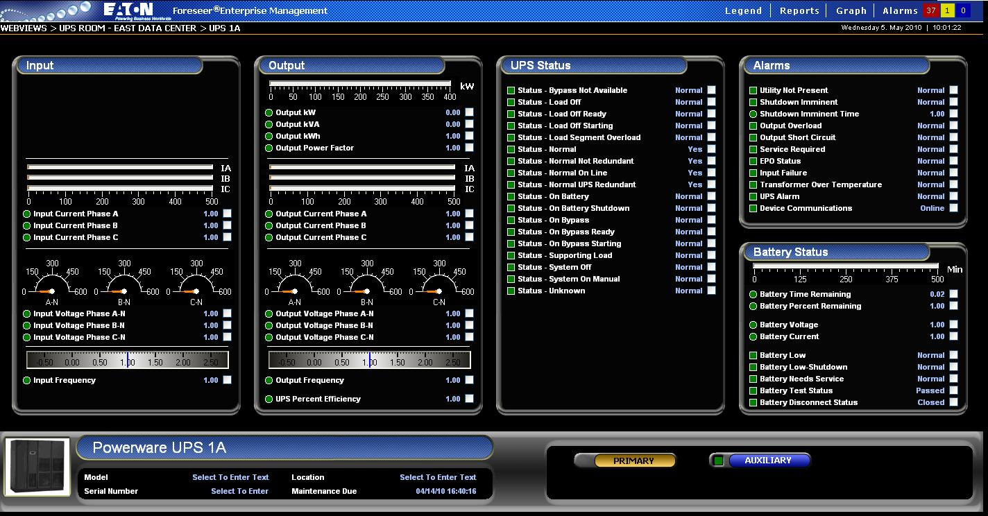Click green dot for Output Voltage Phase C-N
Screen dimensions: 988x516
[269, 337]
